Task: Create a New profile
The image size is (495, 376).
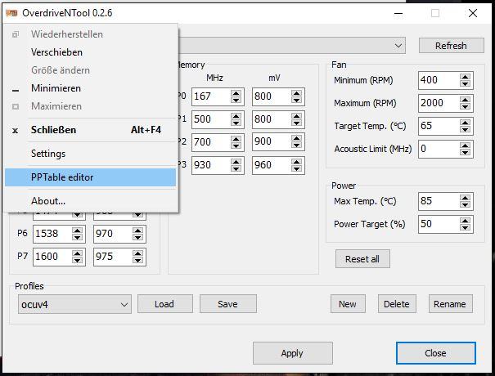Action: [348, 304]
